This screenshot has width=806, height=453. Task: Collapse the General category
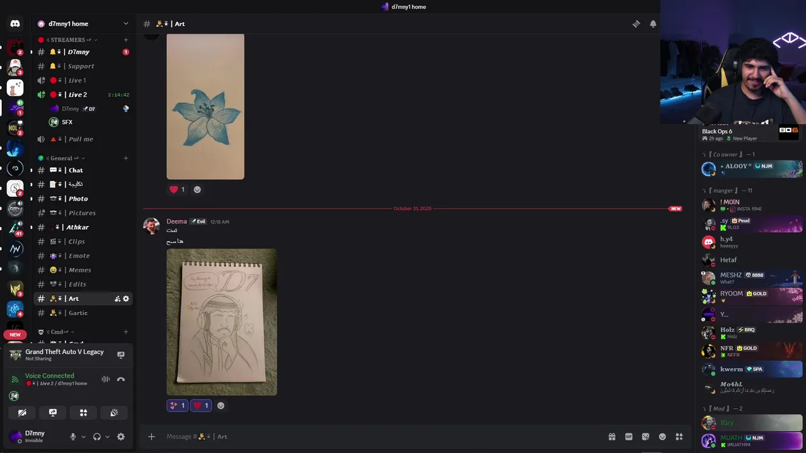[62, 158]
